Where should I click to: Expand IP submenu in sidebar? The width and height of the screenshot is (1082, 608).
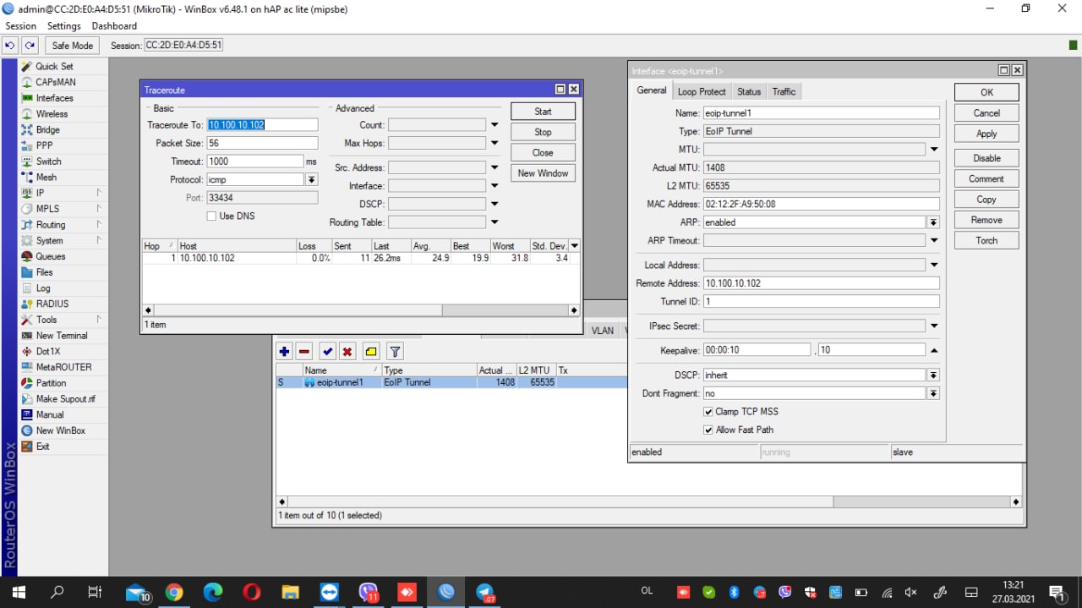pyautogui.click(x=98, y=193)
